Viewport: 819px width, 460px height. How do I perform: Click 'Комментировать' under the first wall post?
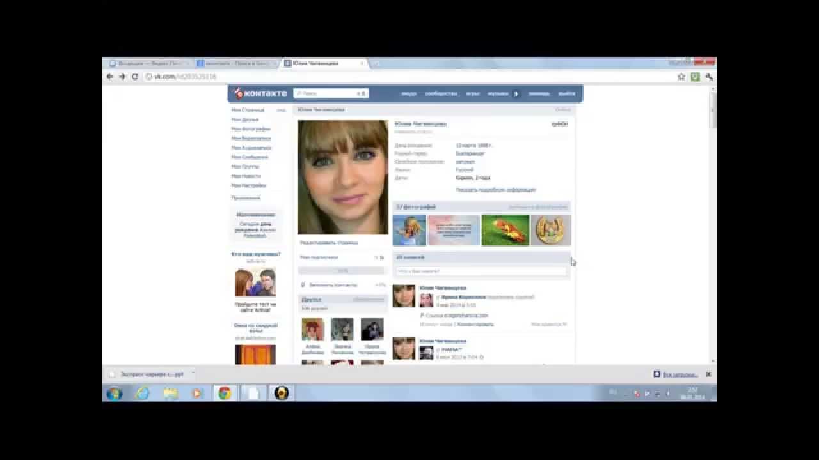pyautogui.click(x=475, y=325)
